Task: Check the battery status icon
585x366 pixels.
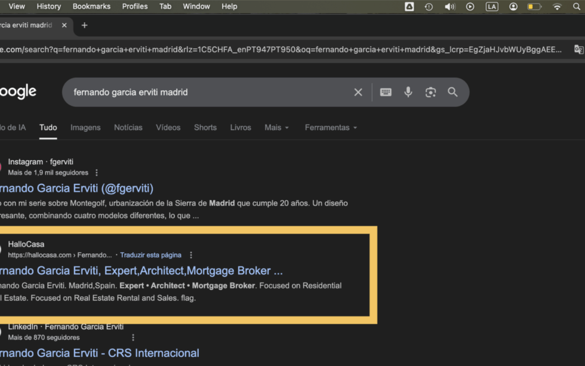Action: coord(534,7)
